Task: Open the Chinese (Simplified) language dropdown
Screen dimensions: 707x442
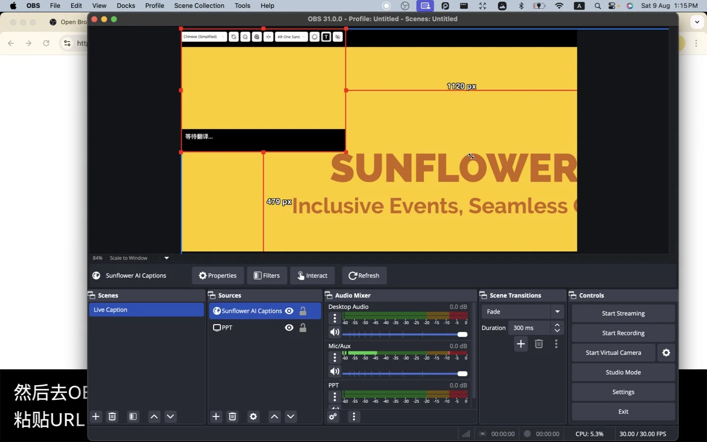Action: point(204,37)
